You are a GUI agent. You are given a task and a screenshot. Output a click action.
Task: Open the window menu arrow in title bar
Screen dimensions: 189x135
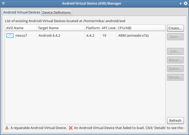point(3,4)
